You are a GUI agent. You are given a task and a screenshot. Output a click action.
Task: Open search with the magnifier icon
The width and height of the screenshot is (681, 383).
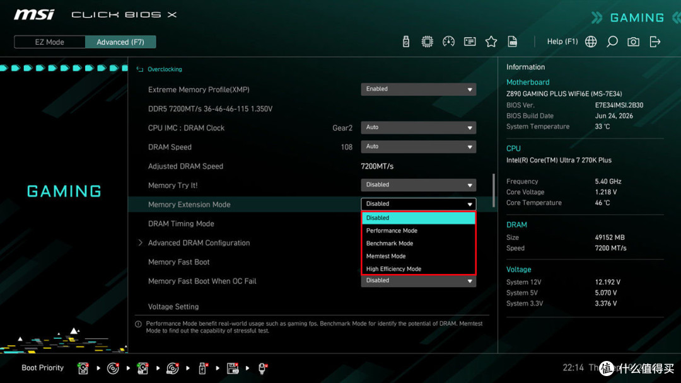point(612,42)
